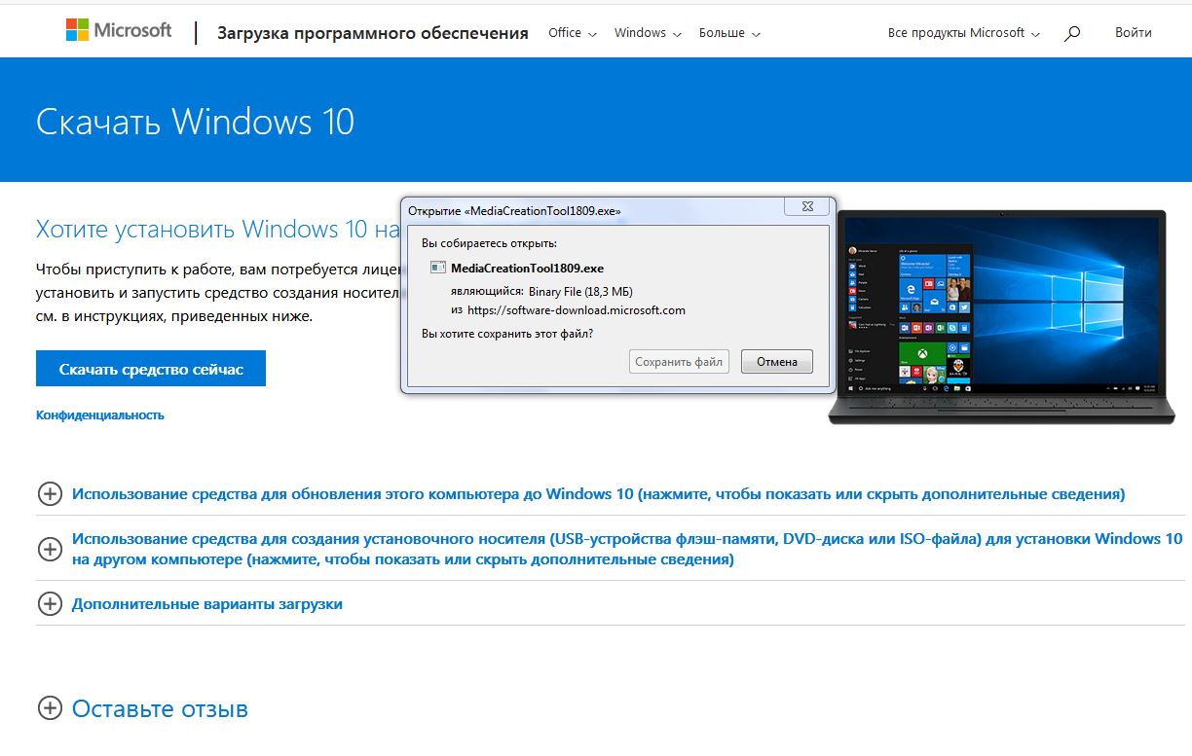1192x756 pixels.
Task: Open the search magnifier icon
Action: (x=1072, y=33)
